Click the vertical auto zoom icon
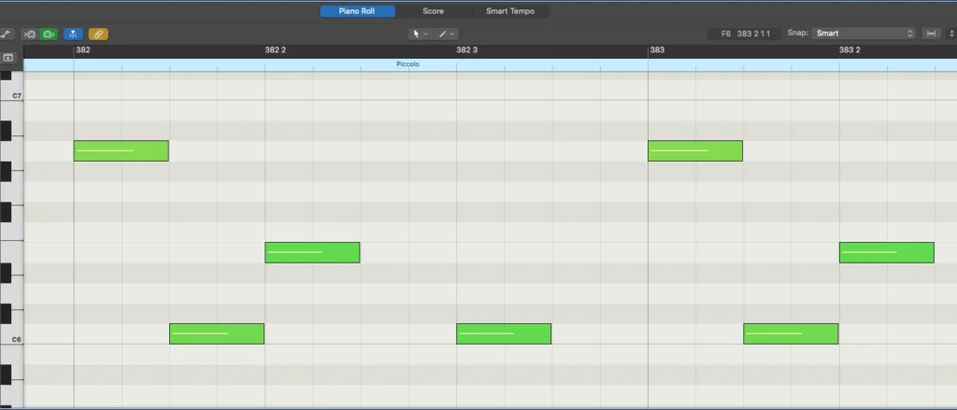Screen dimensions: 957x410 (x=950, y=34)
